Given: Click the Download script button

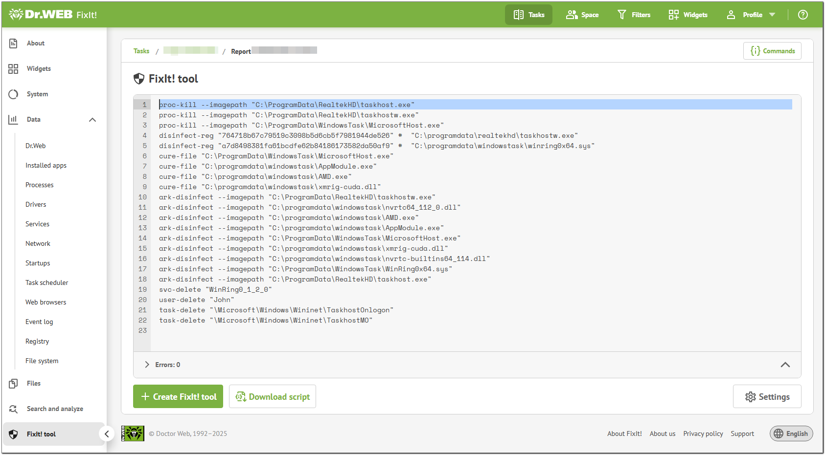Looking at the screenshot, I should point(273,396).
